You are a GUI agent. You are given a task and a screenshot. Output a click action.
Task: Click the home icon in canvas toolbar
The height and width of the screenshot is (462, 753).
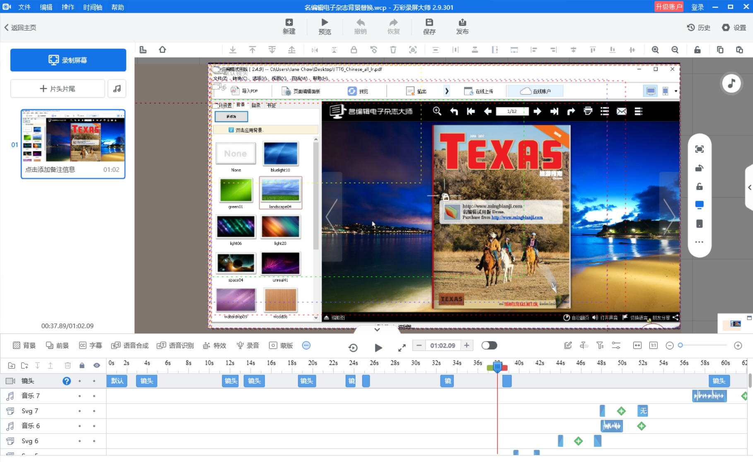tap(162, 50)
